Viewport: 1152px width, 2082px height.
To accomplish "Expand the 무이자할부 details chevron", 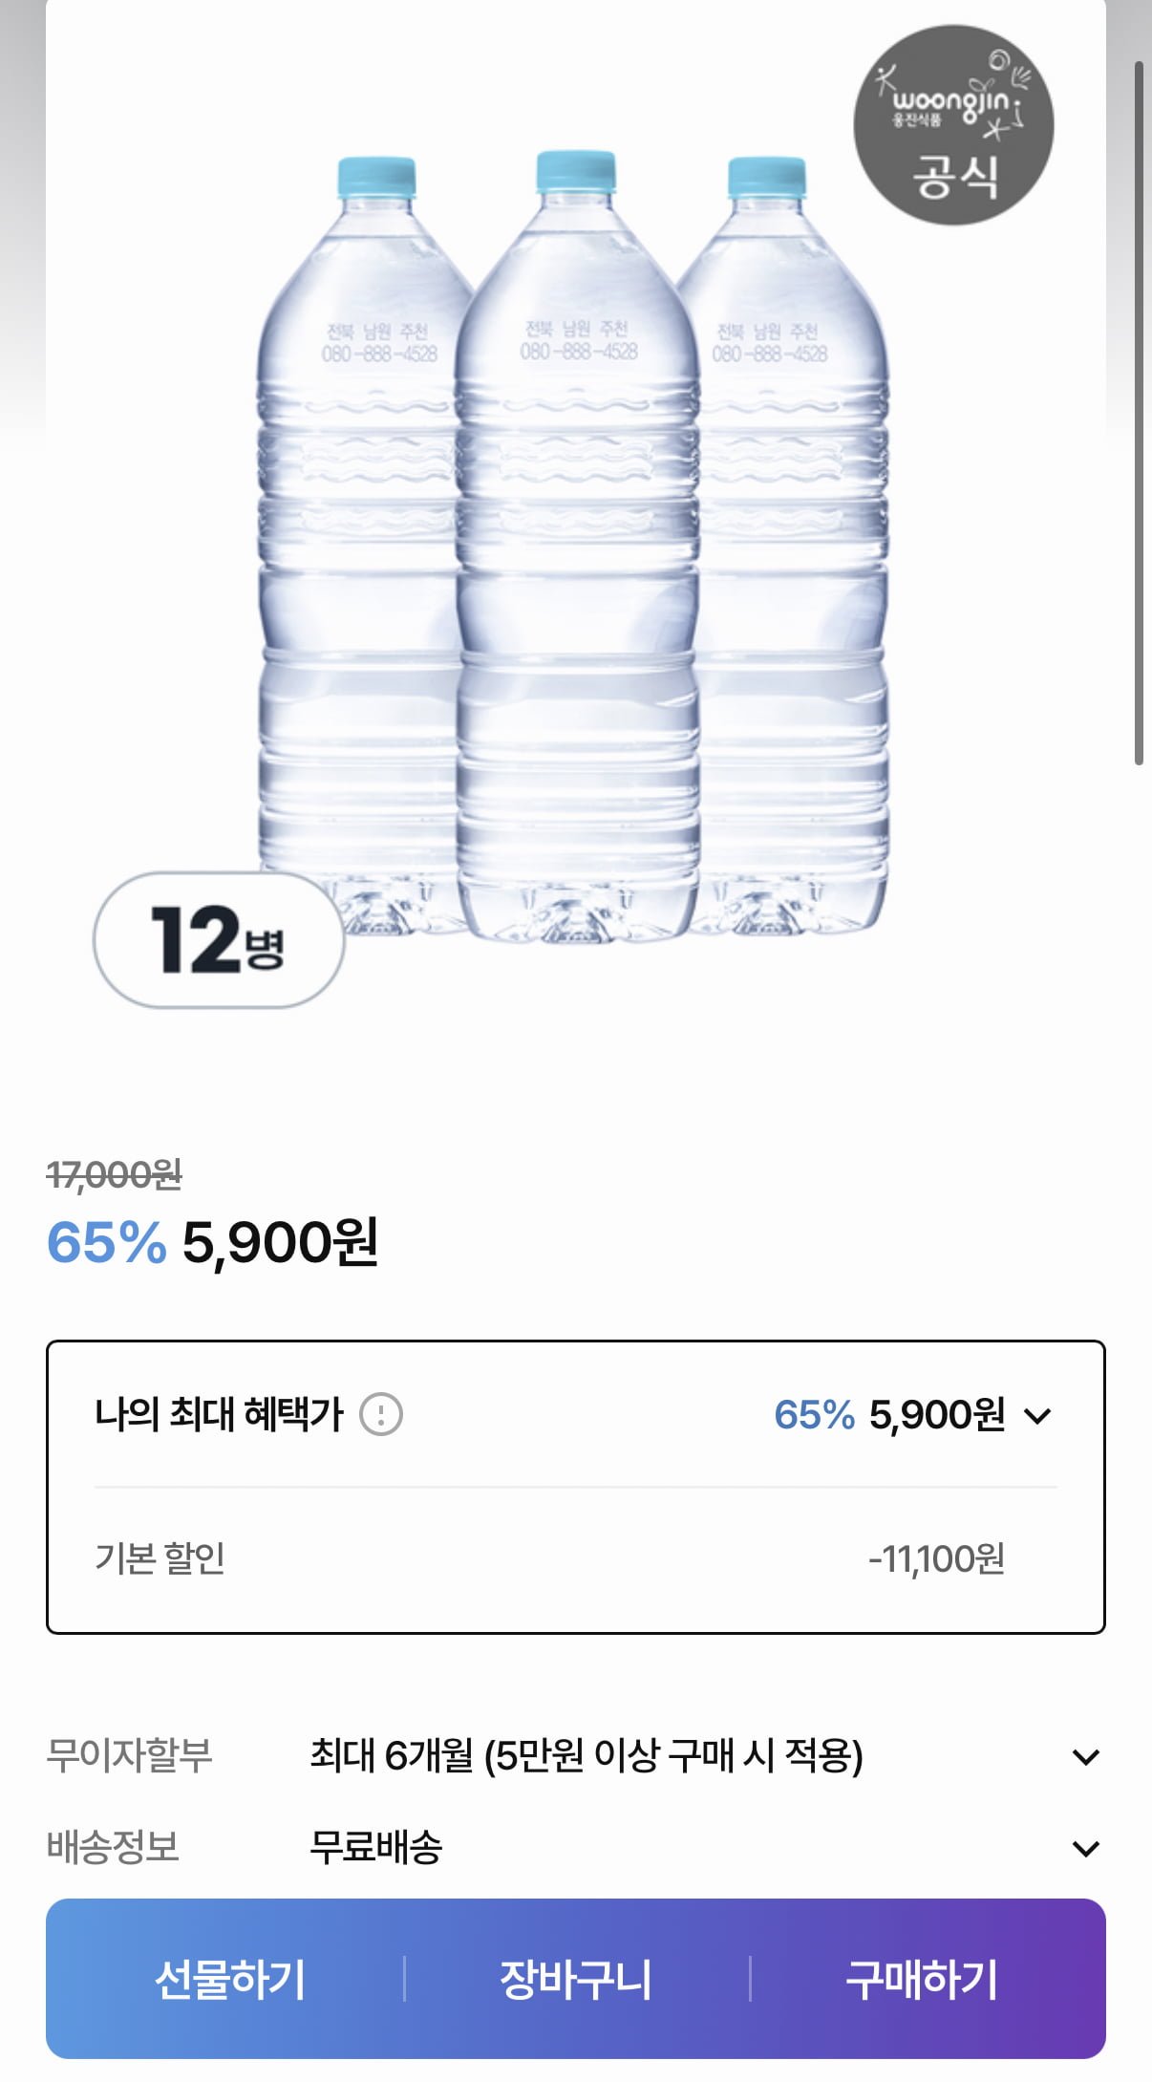I will [x=1085, y=1756].
